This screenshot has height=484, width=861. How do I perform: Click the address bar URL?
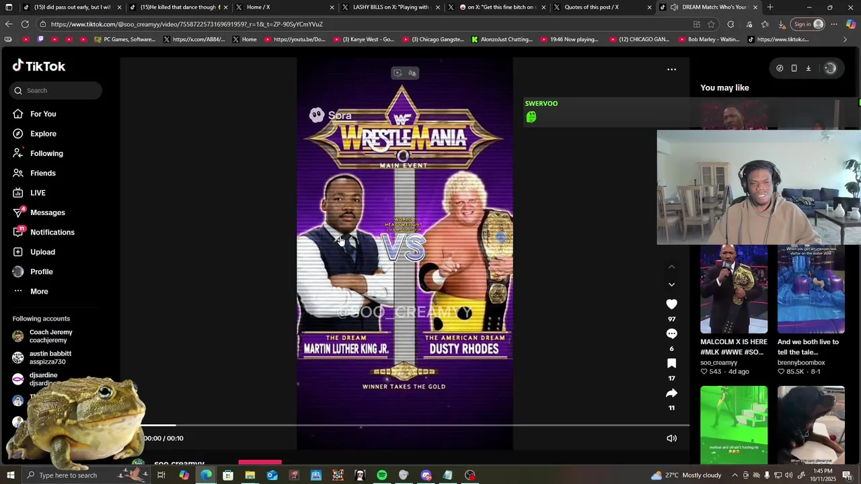(x=186, y=24)
